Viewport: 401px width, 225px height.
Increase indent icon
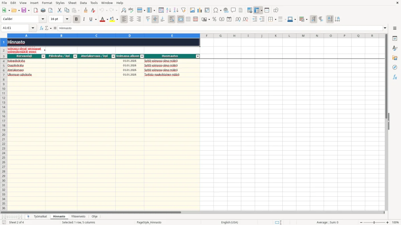[255, 19]
